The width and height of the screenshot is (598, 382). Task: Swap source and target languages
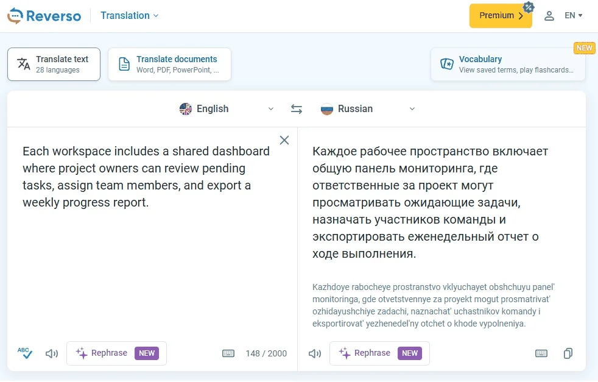[297, 109]
